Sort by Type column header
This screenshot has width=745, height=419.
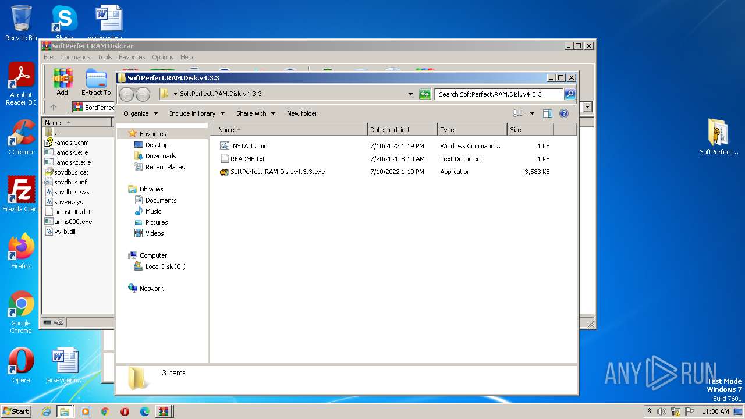pos(472,130)
